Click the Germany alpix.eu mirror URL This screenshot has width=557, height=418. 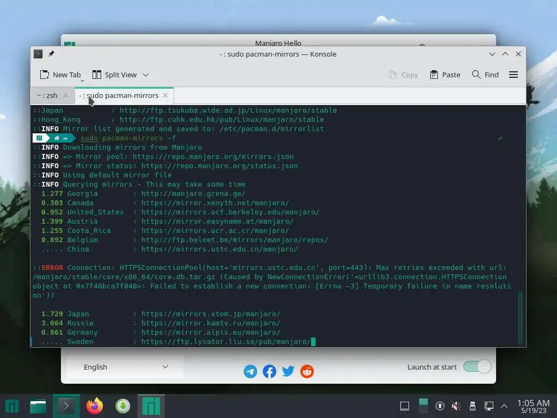click(211, 333)
